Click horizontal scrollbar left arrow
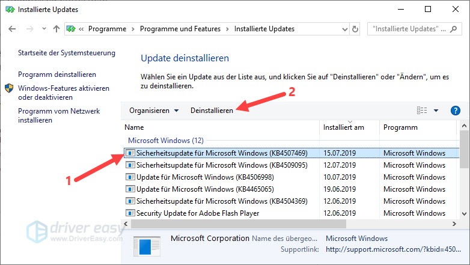The image size is (470, 265). [x=126, y=224]
